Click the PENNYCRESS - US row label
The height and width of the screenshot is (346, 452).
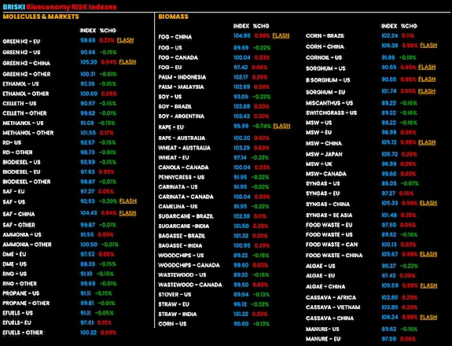[x=182, y=178]
